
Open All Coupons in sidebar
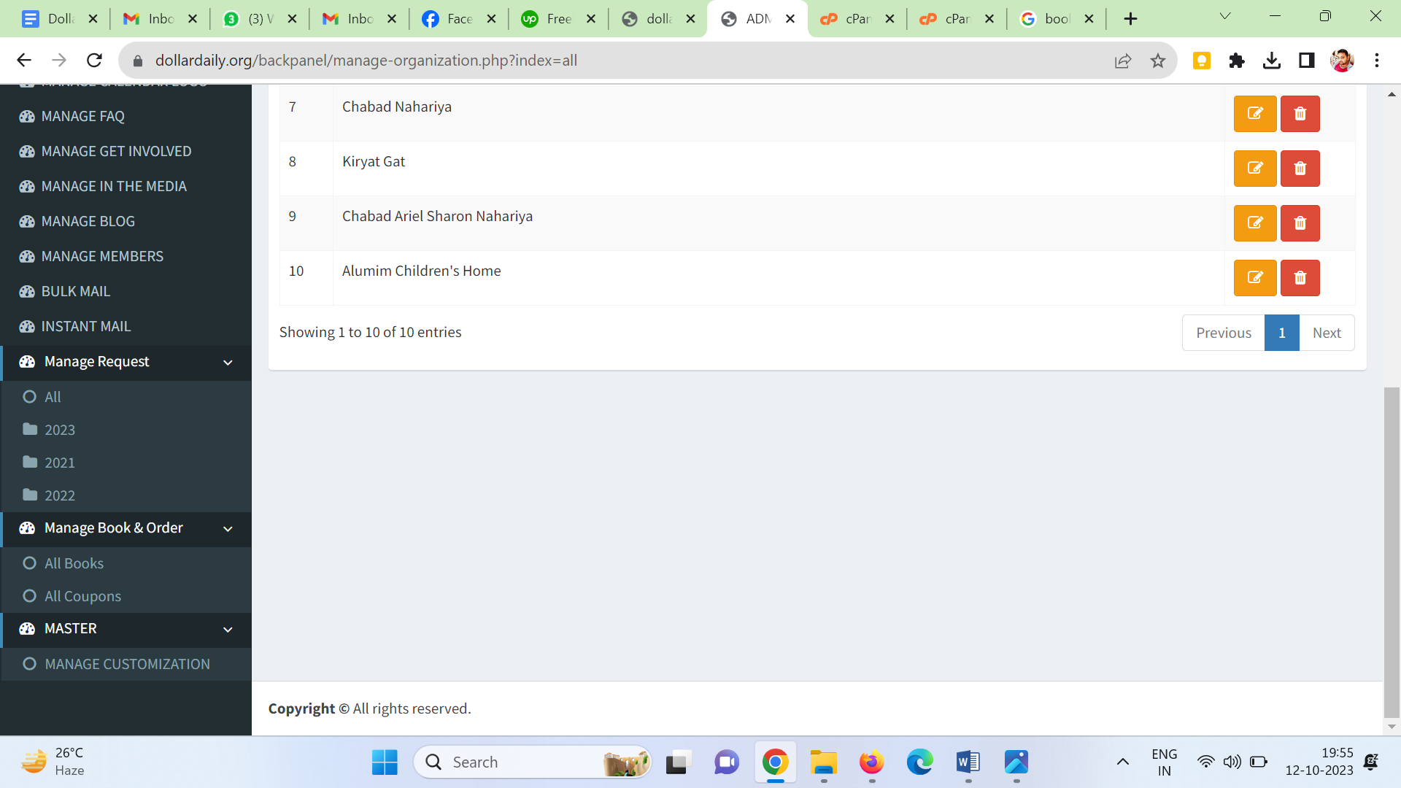[x=82, y=596]
